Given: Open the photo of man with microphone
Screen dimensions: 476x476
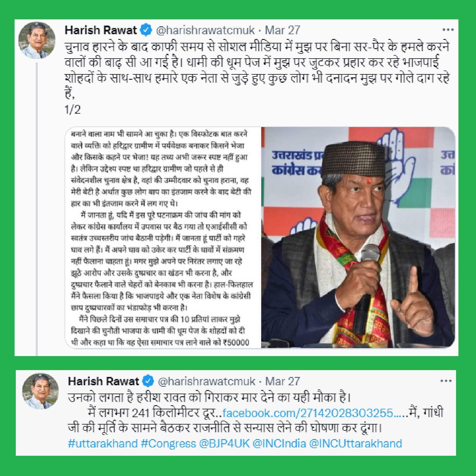Looking at the screenshot, I should coord(358,237).
